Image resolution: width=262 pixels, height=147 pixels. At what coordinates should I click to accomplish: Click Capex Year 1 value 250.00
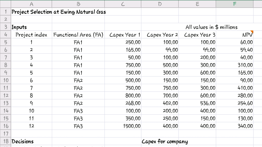[x=123, y=42]
